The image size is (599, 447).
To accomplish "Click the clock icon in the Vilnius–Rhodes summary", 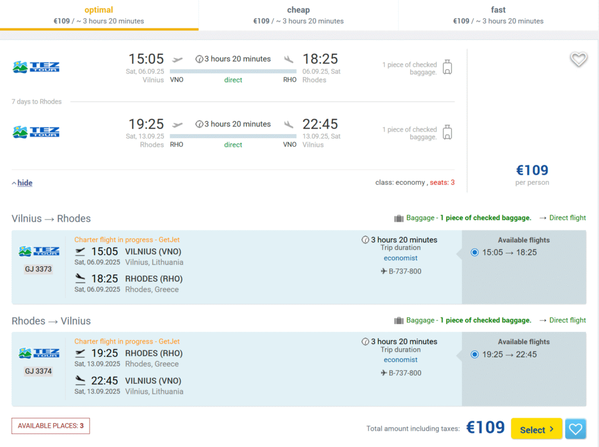I will [199, 59].
